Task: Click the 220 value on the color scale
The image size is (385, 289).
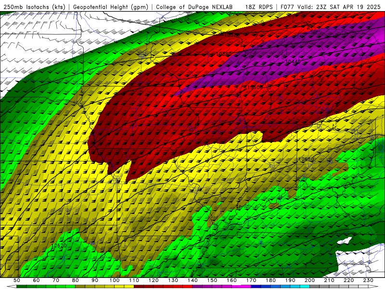Action: pos(348,280)
